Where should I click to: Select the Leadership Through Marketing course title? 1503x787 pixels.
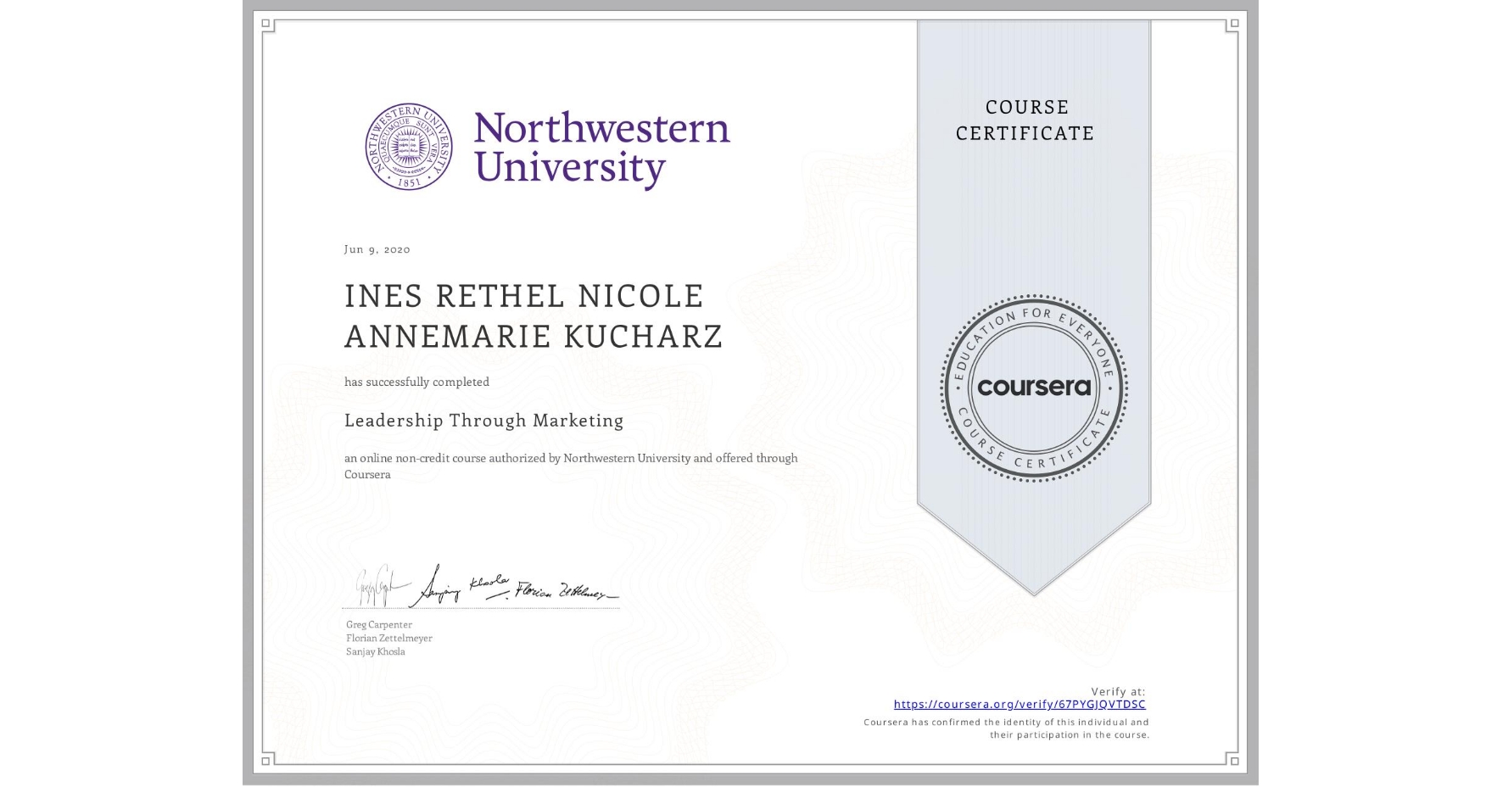tap(483, 421)
